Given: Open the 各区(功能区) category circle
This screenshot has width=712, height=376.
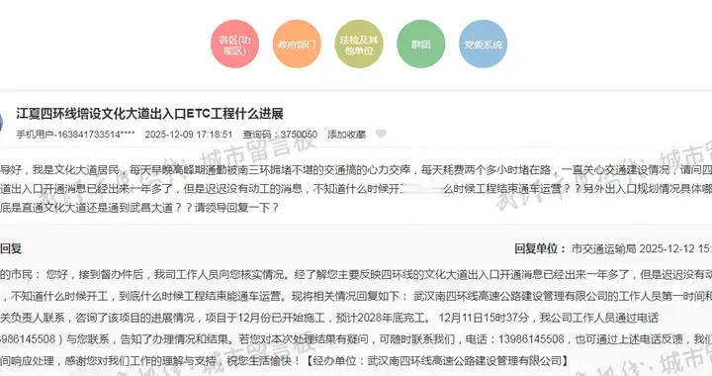Looking at the screenshot, I should (x=234, y=45).
